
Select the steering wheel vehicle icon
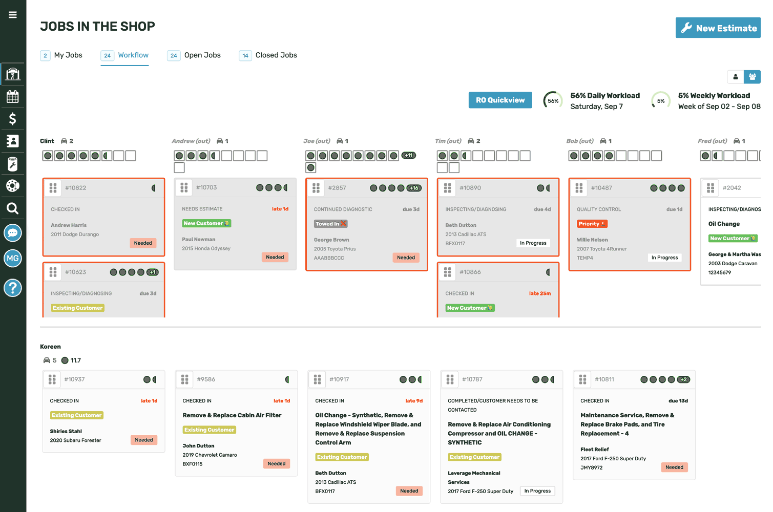click(x=13, y=185)
